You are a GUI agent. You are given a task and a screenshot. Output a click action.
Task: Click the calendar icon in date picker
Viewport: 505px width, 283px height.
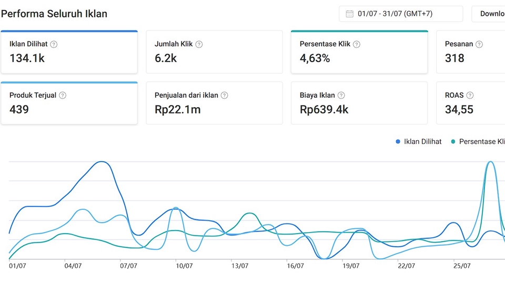[x=349, y=14]
